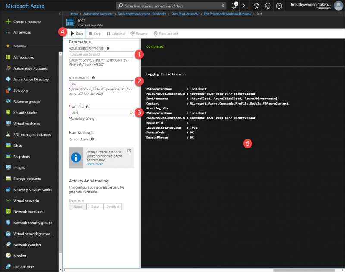The height and width of the screenshot is (272, 345).
Task: Click the Virtual machines monitor icon
Action: coord(8,123)
